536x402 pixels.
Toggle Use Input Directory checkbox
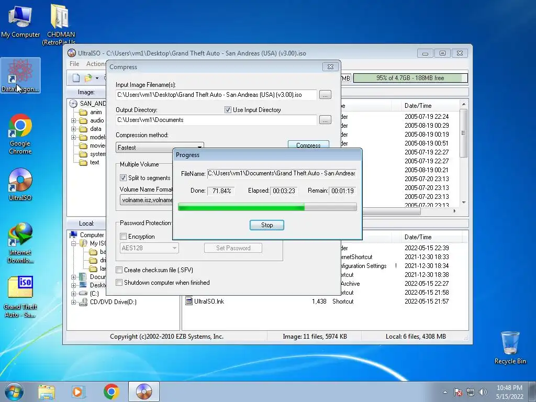[228, 110]
